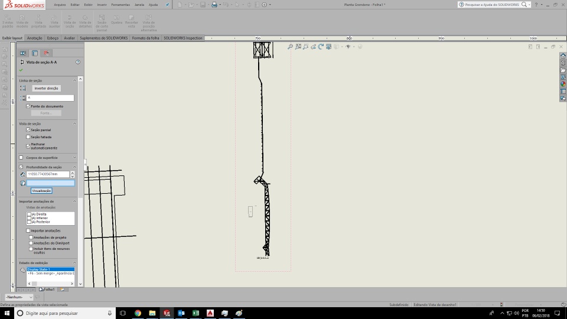The width and height of the screenshot is (567, 319).
Task: Switch to PropertyManager tab icon
Action: click(x=35, y=53)
